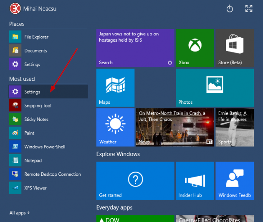Expand Start menu to full screen
The image size is (263, 222).
[249, 8]
